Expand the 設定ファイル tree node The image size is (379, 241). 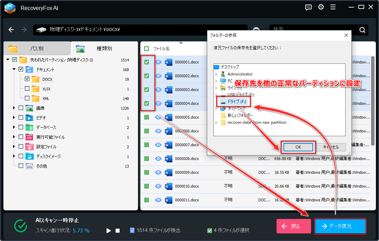[x=14, y=147]
